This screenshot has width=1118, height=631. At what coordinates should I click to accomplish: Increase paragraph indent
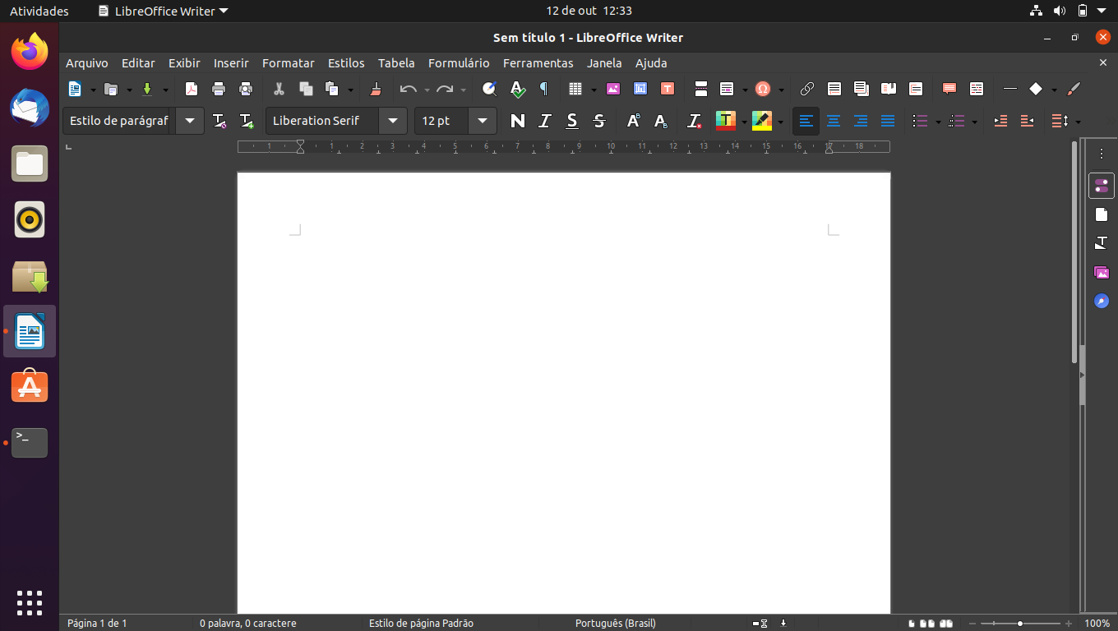coord(1000,121)
